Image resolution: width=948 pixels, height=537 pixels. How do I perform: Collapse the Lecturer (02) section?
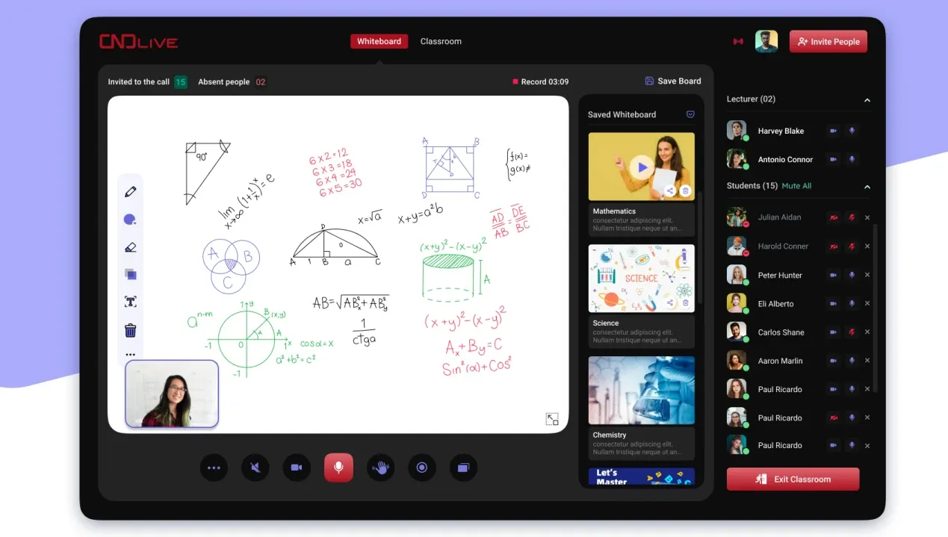point(867,99)
